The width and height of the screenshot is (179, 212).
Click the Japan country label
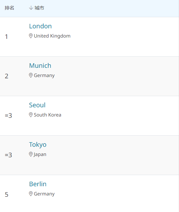point(40,154)
